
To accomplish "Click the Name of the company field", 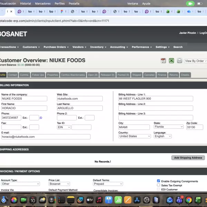I will click(x=24, y=99).
